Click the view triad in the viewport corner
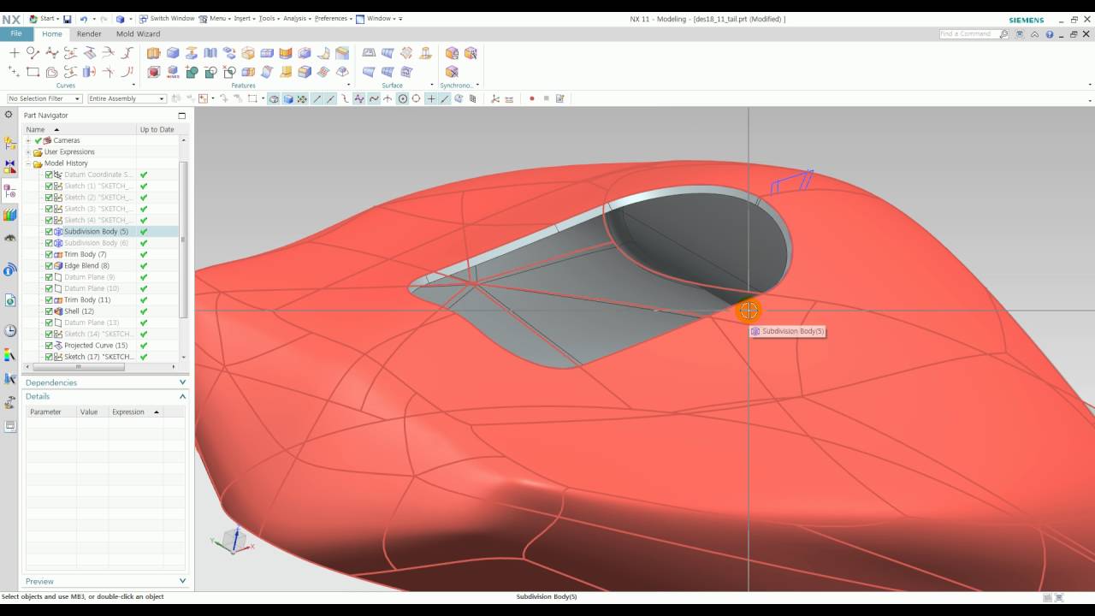Screen dimensions: 1095x616 [232, 542]
